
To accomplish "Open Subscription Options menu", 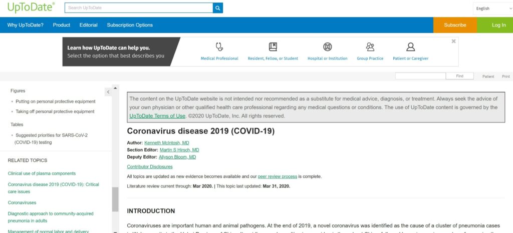I will click(x=130, y=25).
